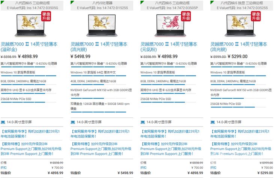Open 官网服务专享 battery offer in Ins 14-7472-D1525S card
The height and width of the screenshot is (178, 274).
[100, 134]
